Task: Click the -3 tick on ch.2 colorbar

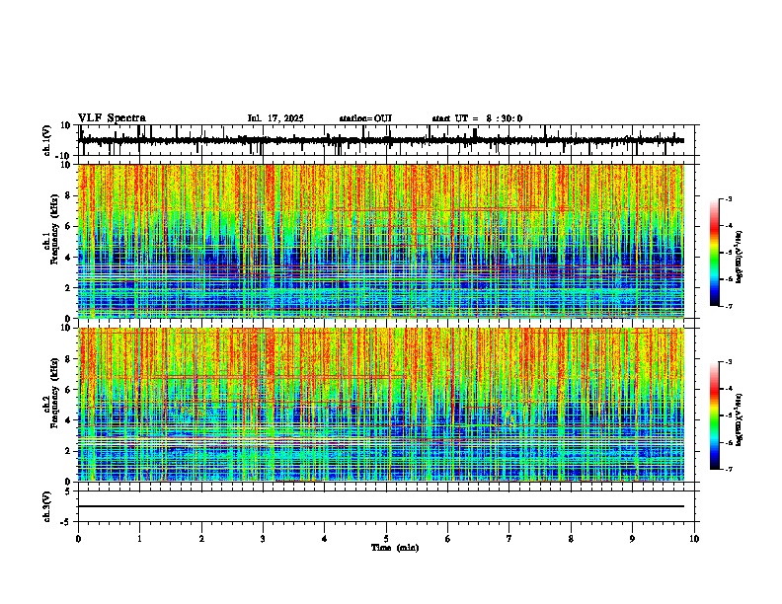Action: 728,362
